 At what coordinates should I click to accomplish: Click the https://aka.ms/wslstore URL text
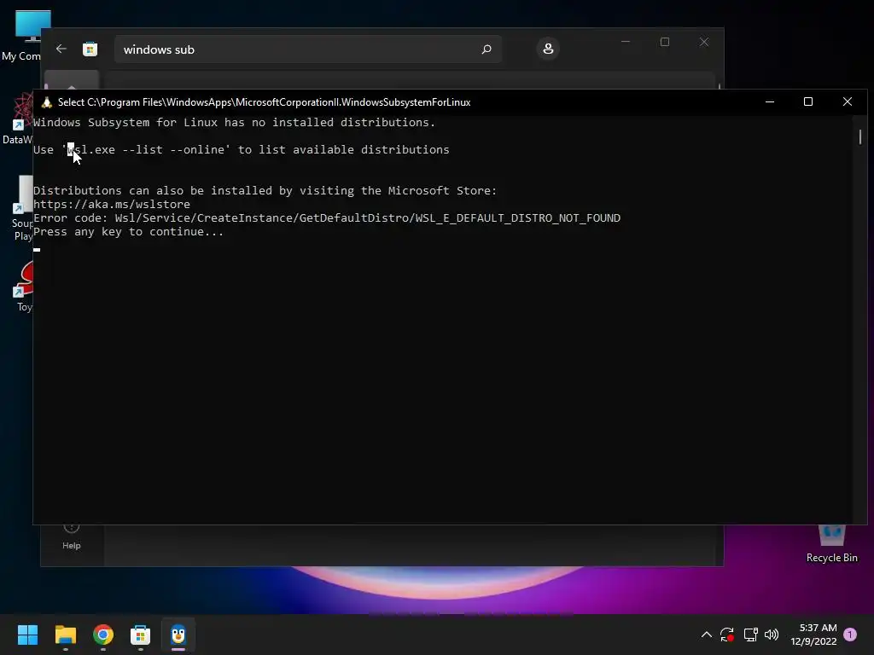pos(112,205)
